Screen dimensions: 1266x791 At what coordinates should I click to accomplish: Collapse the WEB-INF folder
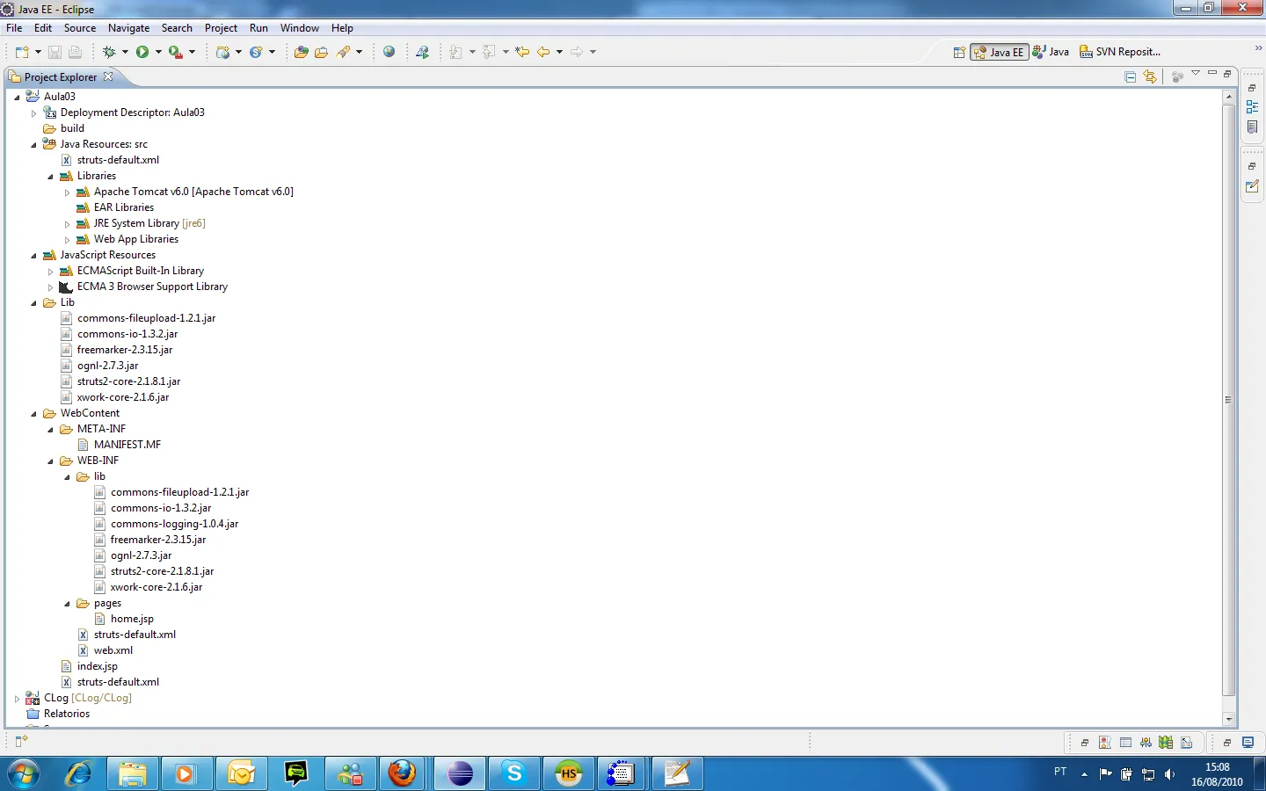[x=50, y=461]
